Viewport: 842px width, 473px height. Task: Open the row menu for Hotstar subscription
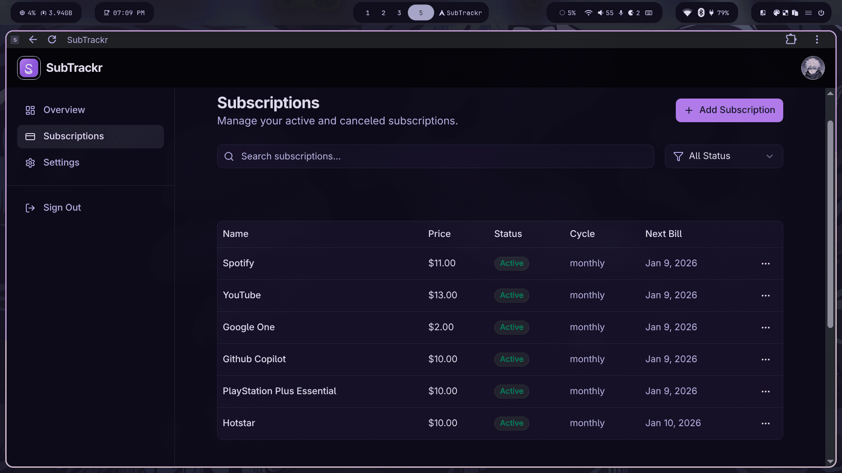point(766,424)
